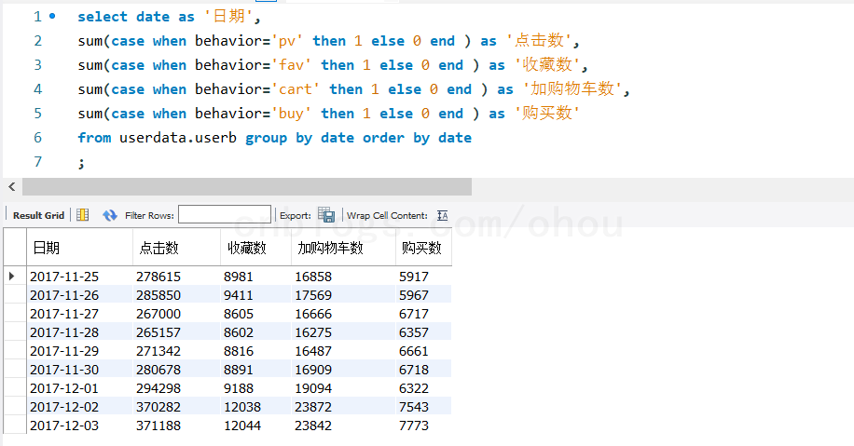Click the Filter Rows input field

[225, 214]
